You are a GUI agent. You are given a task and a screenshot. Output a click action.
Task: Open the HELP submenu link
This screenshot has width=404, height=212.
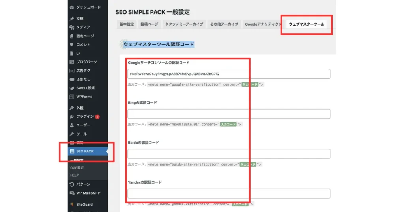(x=75, y=175)
